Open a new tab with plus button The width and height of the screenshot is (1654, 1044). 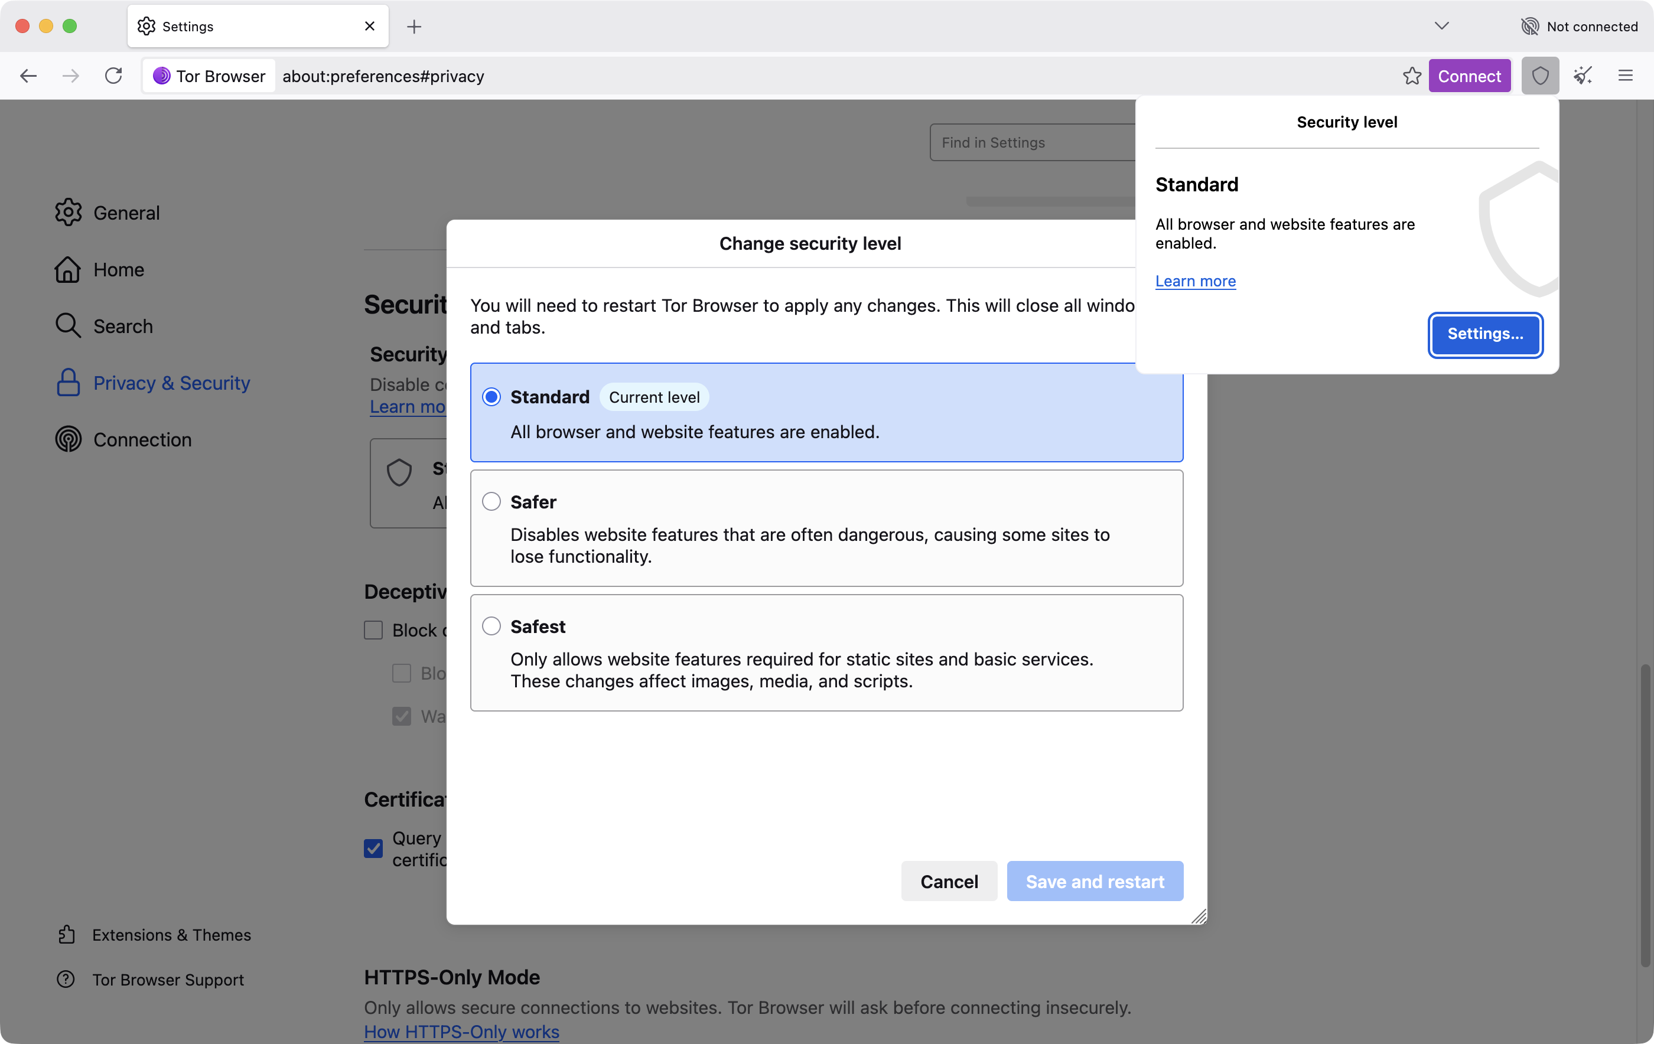coord(413,27)
